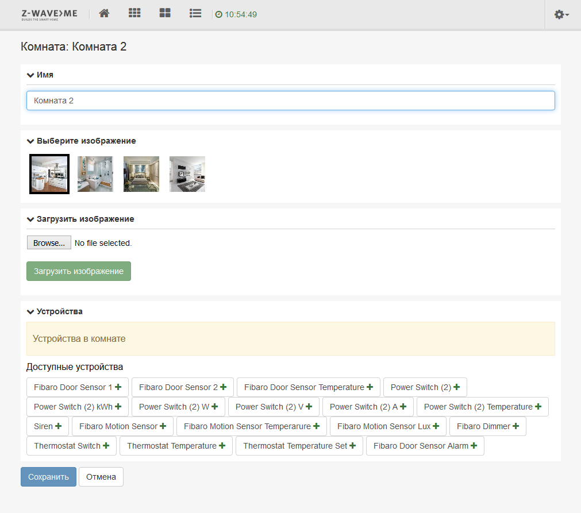581x513 pixels.
Task: Click the Z-Wave.Me logo
Action: pos(49,15)
